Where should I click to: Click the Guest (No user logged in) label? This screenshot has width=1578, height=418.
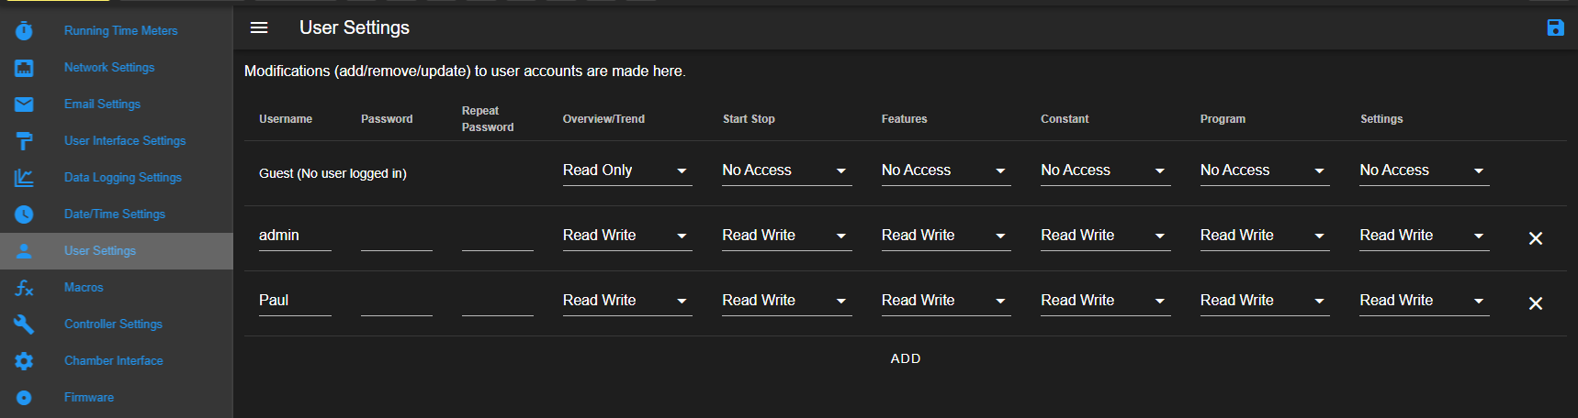pos(333,173)
